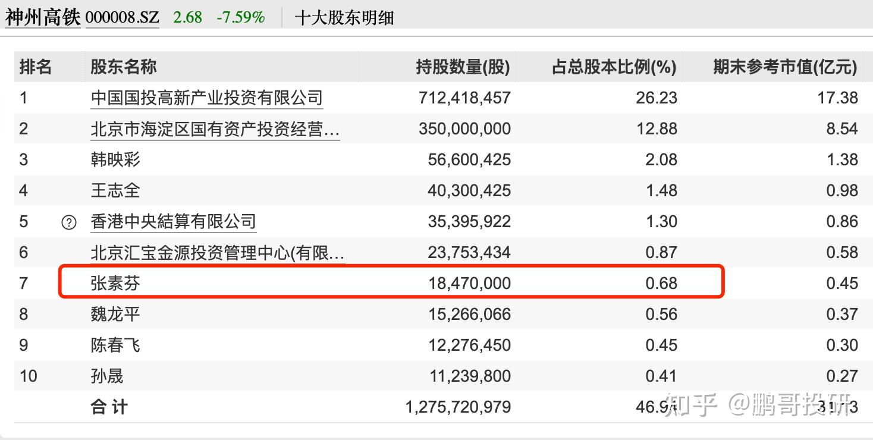Viewport: 873px width, 440px height.
Task: Select share count 11,239,800
Action: click(x=470, y=376)
